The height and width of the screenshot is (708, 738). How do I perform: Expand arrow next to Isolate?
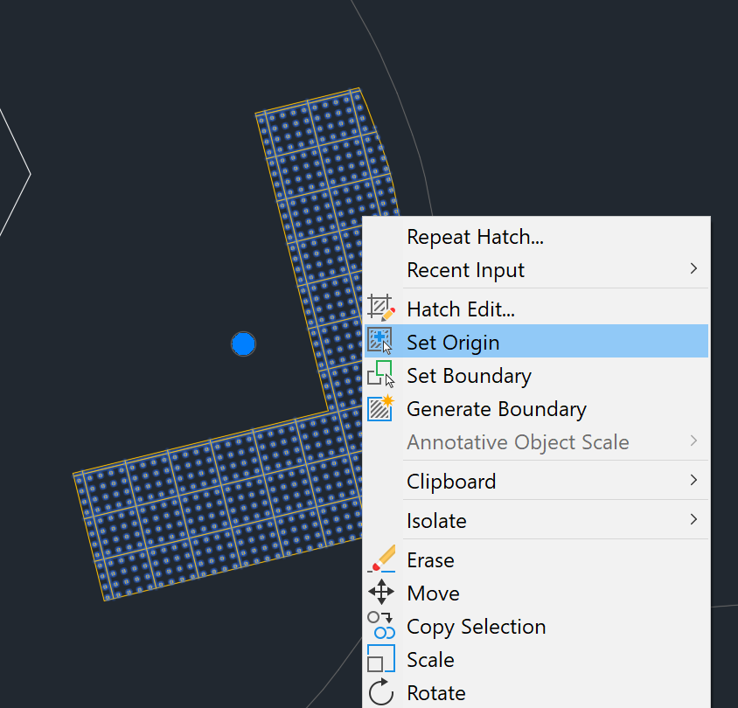(x=693, y=519)
